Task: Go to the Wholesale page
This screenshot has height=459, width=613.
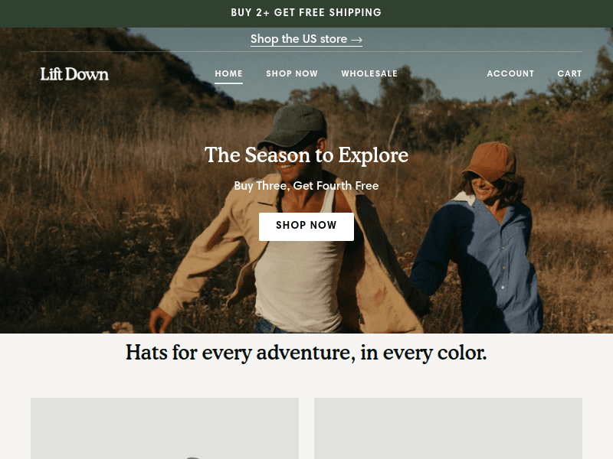Action: (369, 73)
